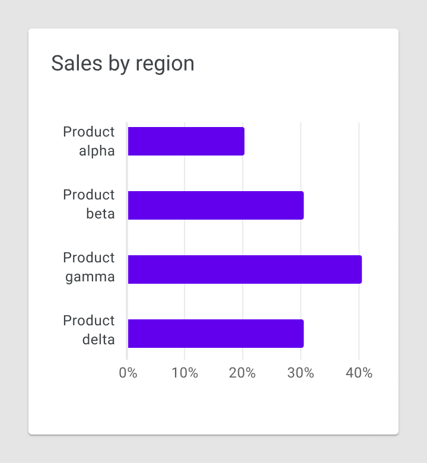Select the Product beta axis label
The height and width of the screenshot is (463, 427).
(x=89, y=204)
